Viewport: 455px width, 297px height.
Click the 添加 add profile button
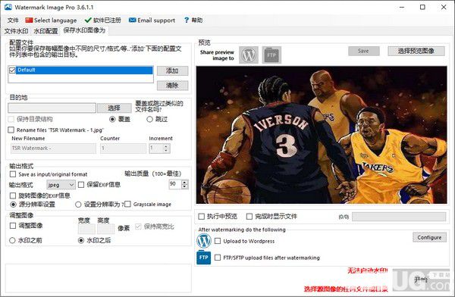pyautogui.click(x=172, y=70)
